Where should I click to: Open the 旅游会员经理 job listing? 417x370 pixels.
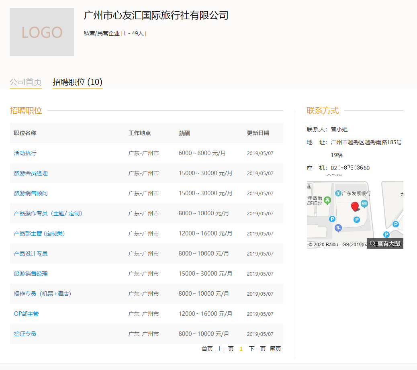[x=31, y=173]
